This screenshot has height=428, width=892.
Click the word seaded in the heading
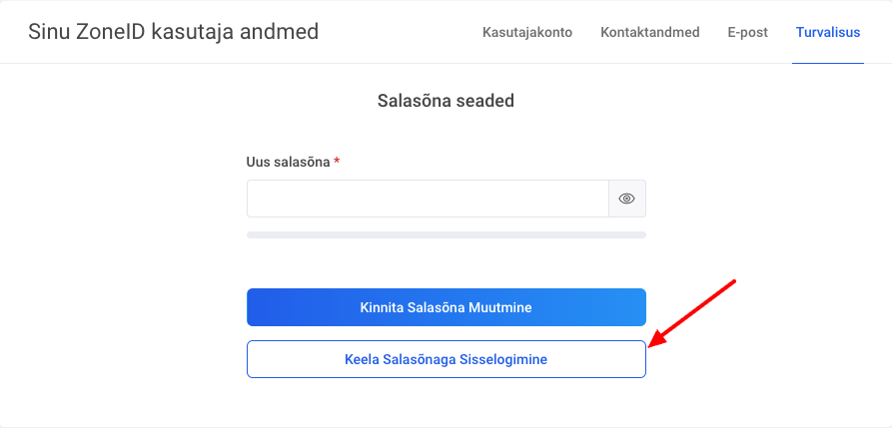(x=484, y=101)
